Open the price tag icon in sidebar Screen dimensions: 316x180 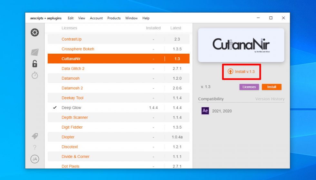click(x=35, y=136)
